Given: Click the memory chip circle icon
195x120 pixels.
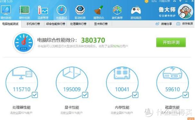Looking at the screenshot, I should (122, 74).
